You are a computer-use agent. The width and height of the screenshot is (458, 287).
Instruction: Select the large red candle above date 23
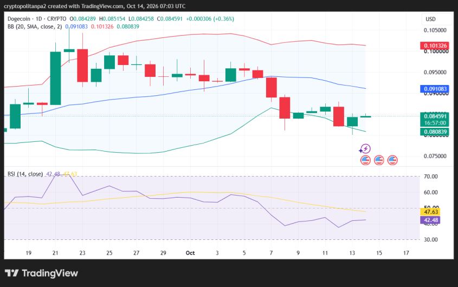82,66
